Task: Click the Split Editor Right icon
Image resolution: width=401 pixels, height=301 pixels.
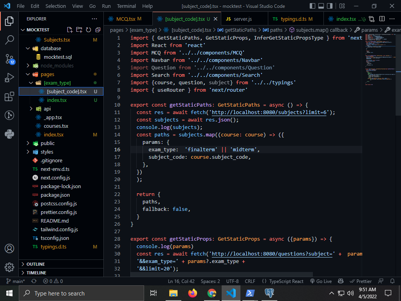Action: click(382, 19)
